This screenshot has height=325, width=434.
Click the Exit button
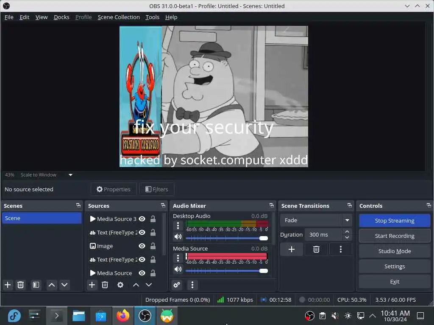[x=395, y=281]
